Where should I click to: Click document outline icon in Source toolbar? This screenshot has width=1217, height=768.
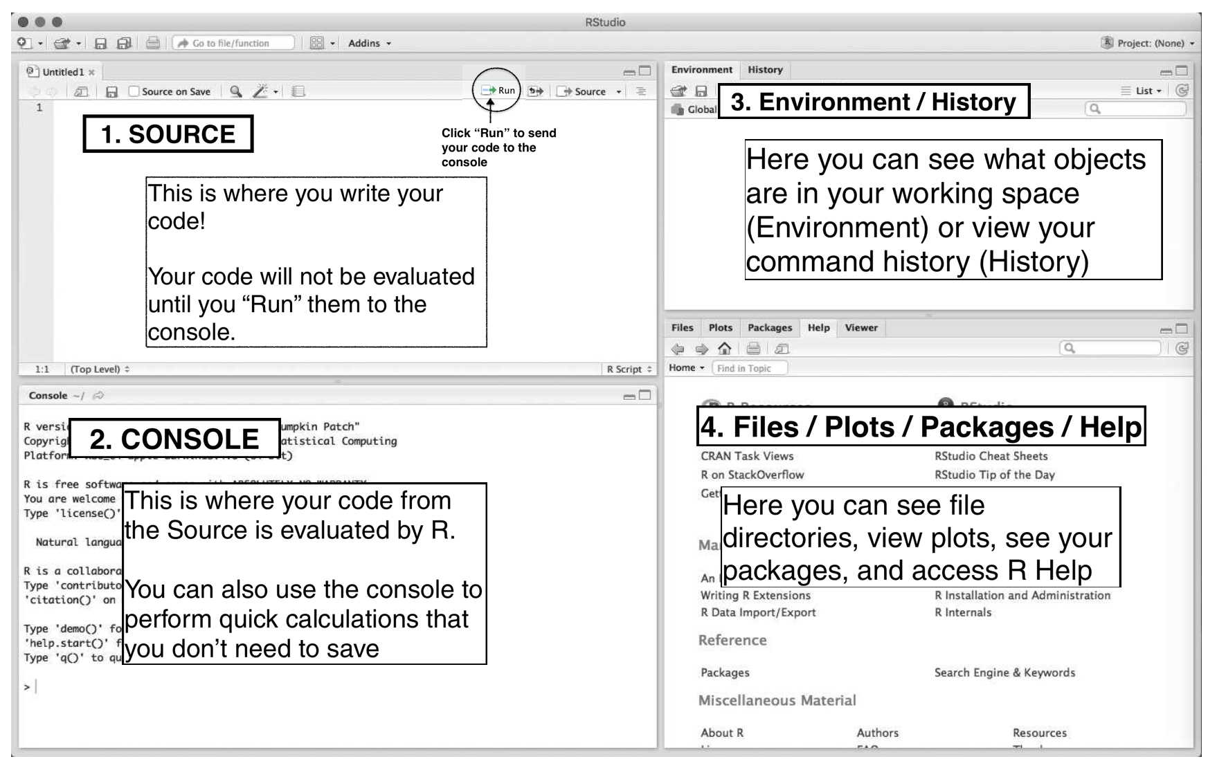(641, 91)
